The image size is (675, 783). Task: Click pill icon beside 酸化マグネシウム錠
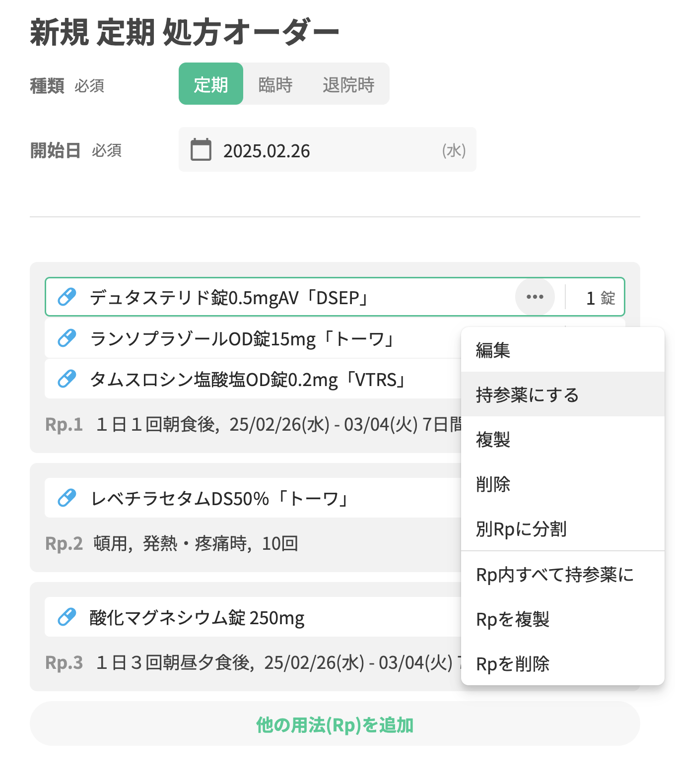click(x=67, y=617)
